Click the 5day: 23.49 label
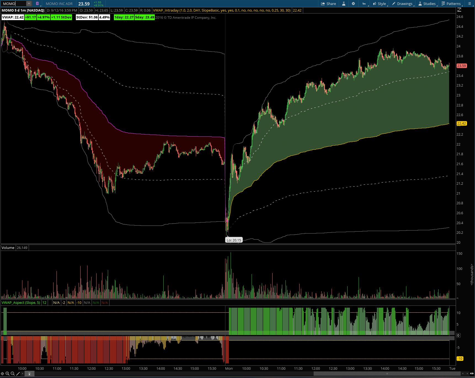 [x=145, y=17]
